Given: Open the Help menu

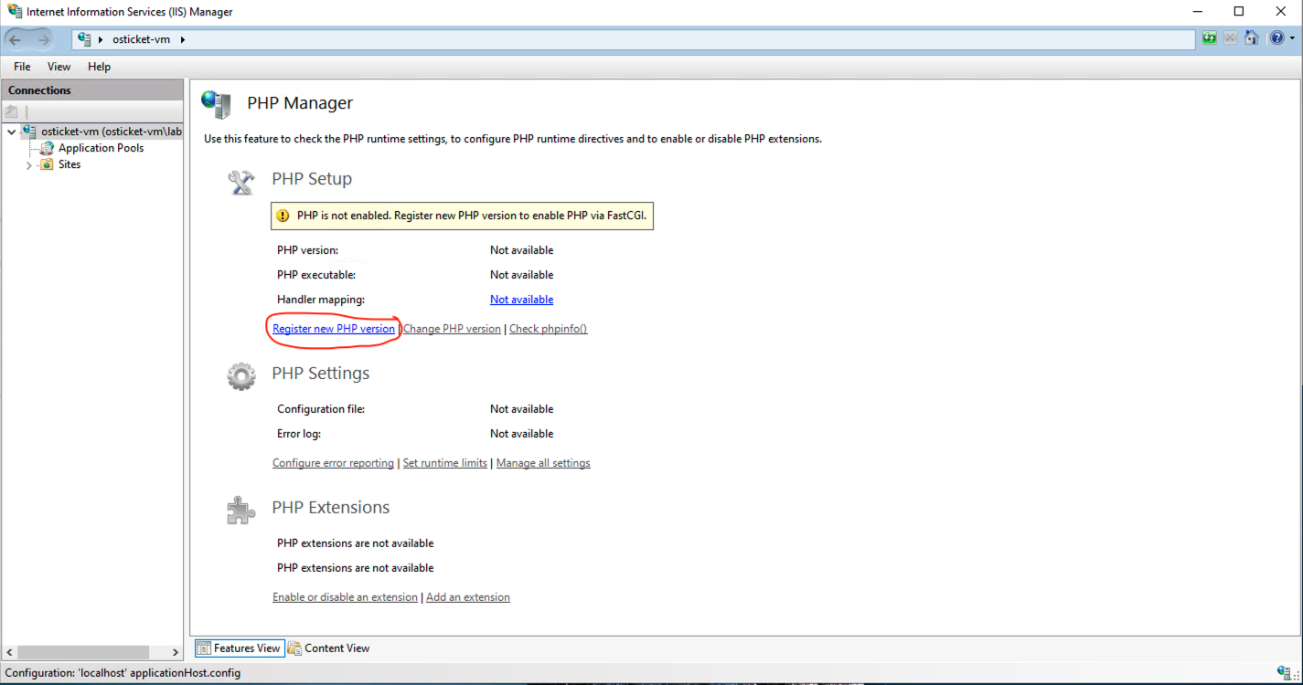Looking at the screenshot, I should pos(99,67).
